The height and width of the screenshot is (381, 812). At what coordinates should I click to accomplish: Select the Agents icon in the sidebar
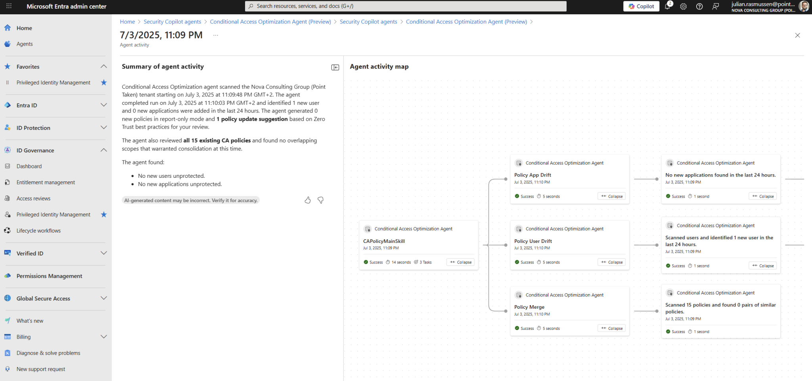tap(7, 44)
